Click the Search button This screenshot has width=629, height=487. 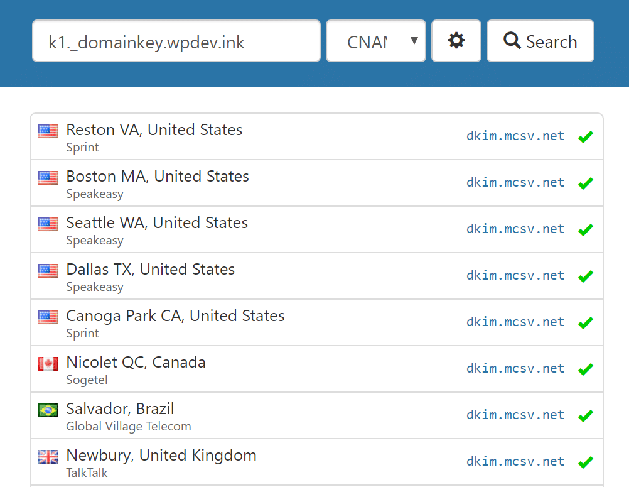coord(540,41)
